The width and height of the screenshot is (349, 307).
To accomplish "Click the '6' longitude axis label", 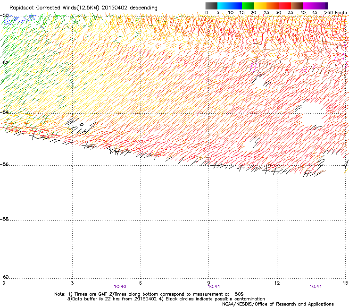I will [141, 283].
